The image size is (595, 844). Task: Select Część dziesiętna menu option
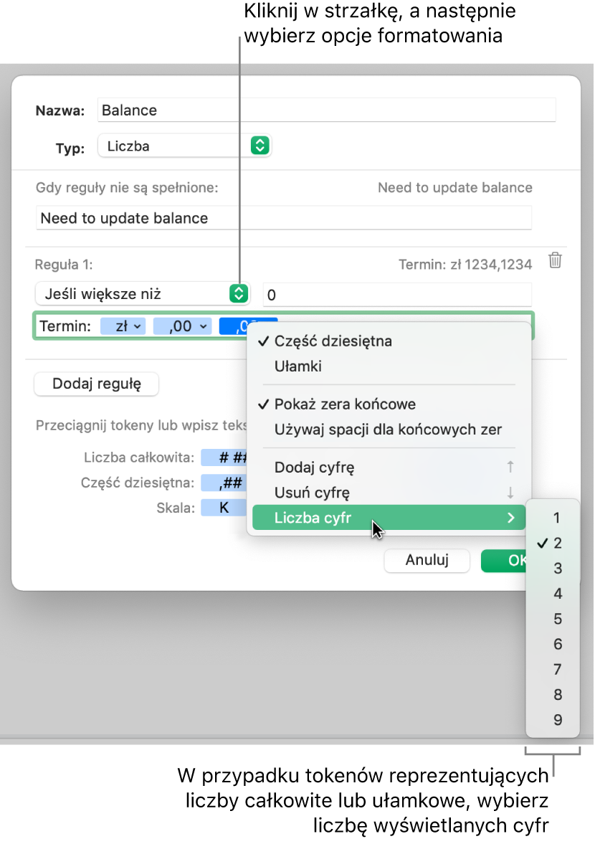[389, 341]
